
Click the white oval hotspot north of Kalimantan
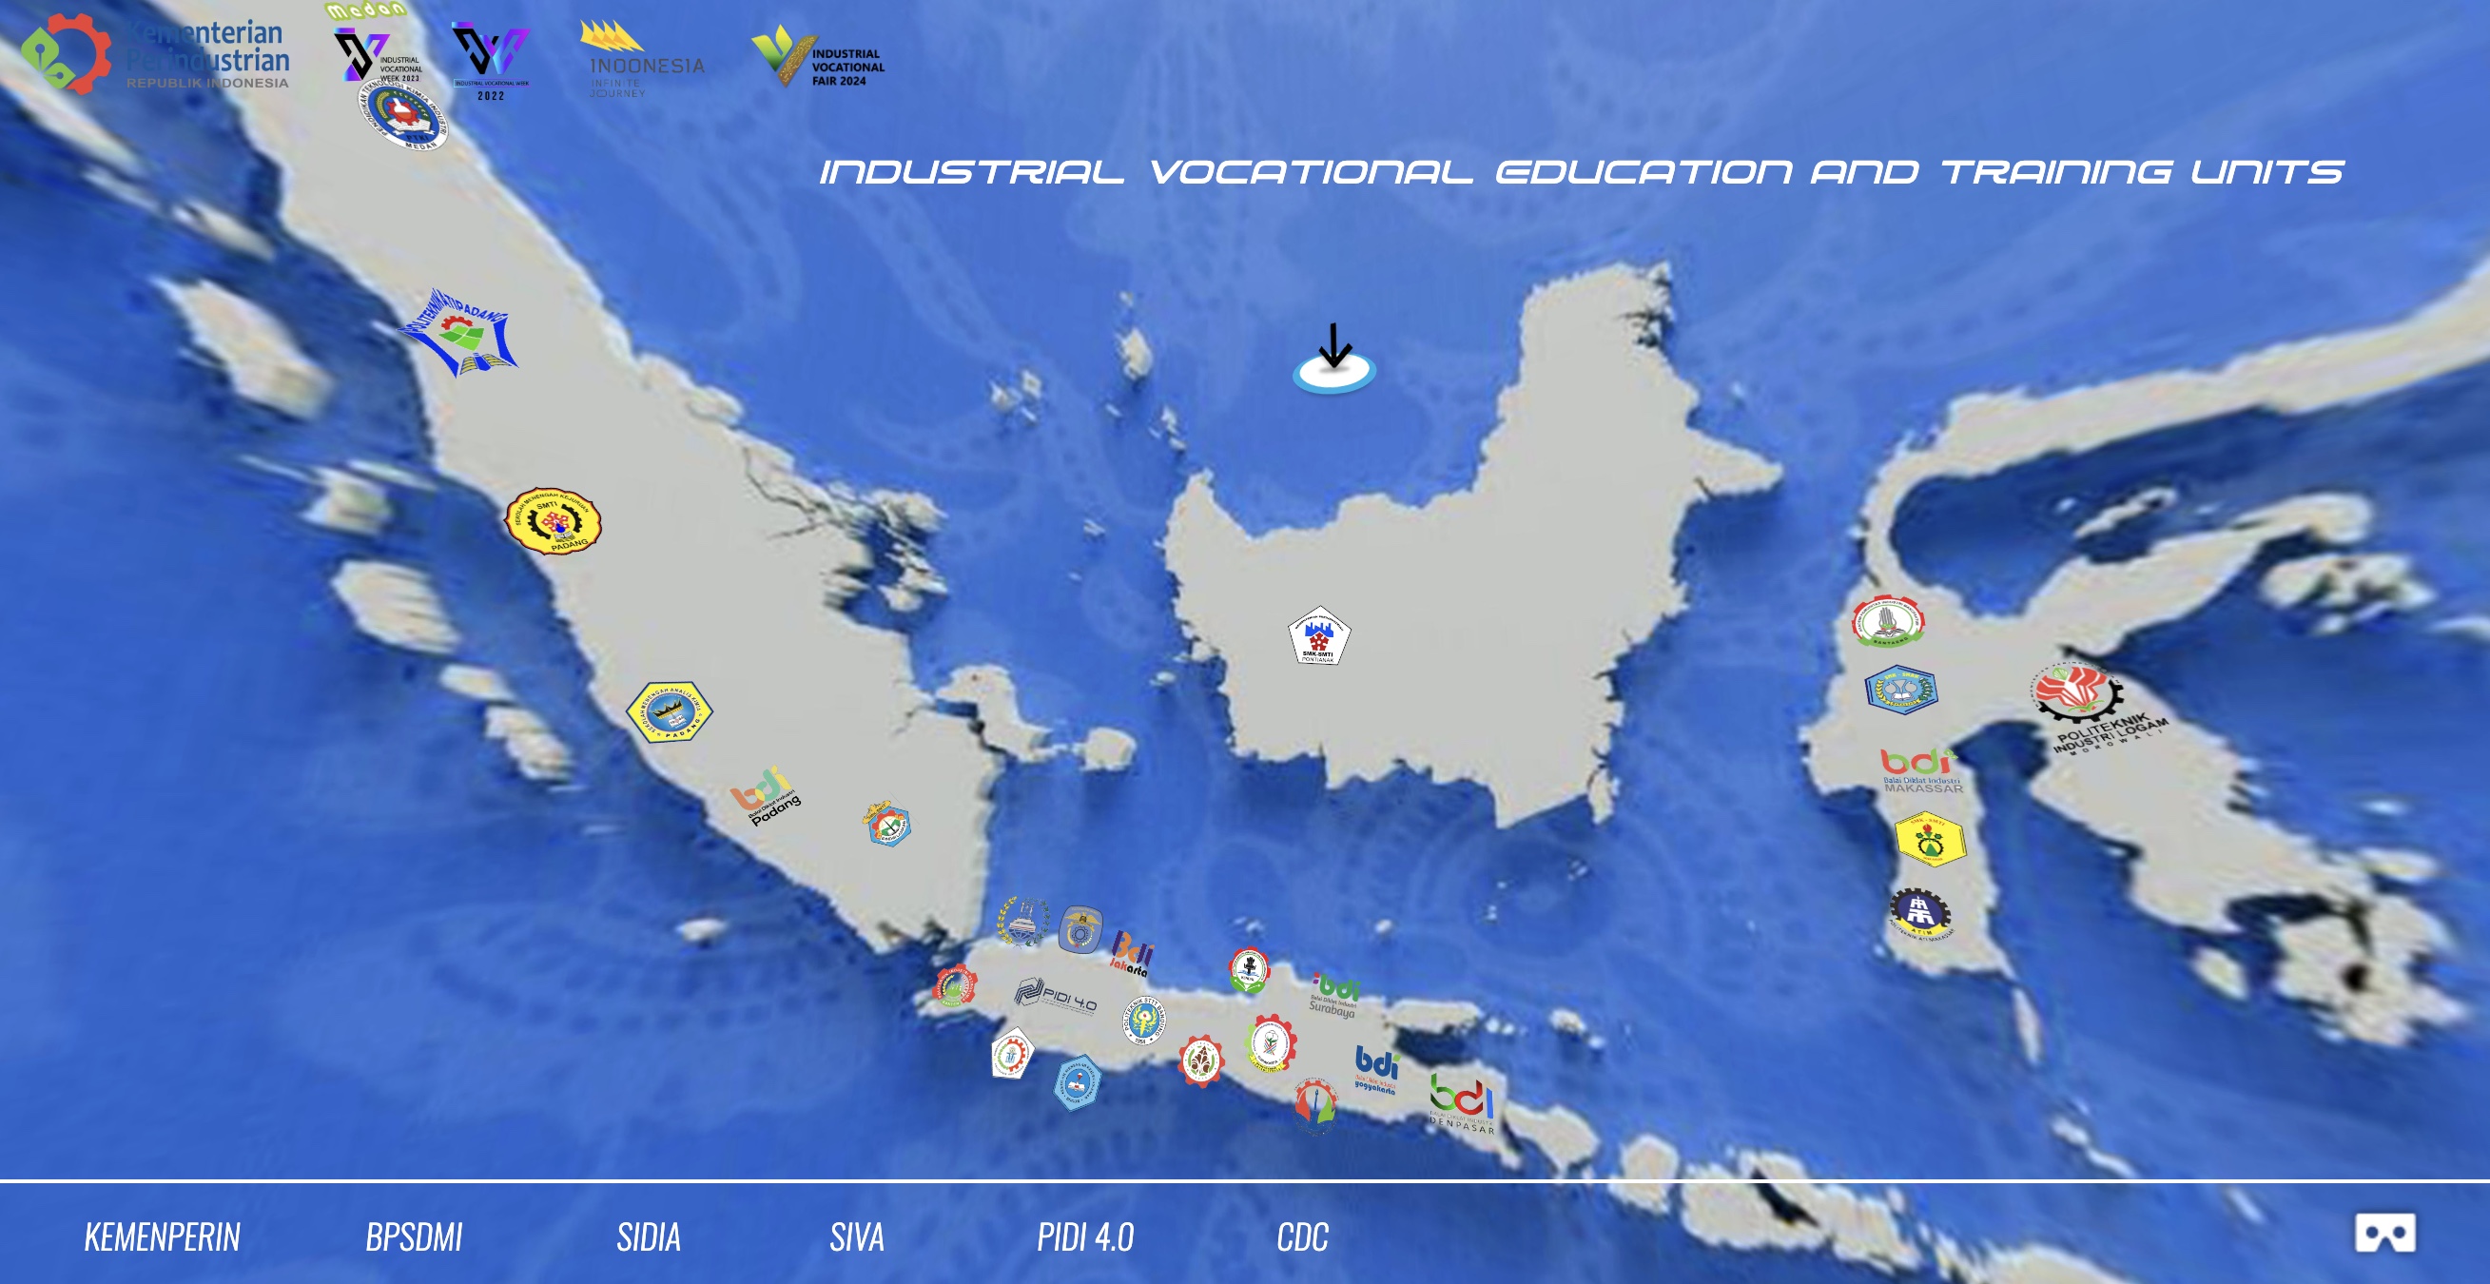tap(1335, 371)
